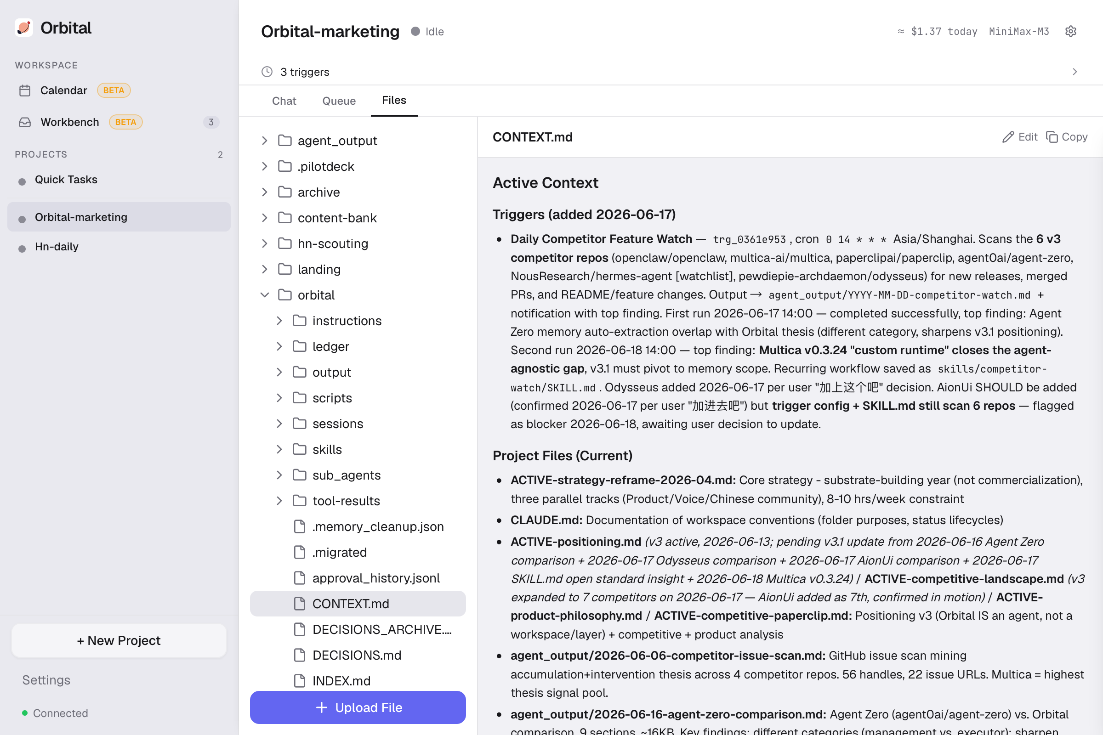Click the approval_history.jsonl file icon

pos(300,578)
